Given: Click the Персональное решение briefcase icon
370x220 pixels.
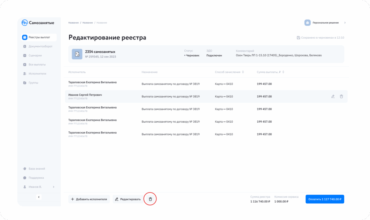Looking at the screenshot, I should (307, 23).
